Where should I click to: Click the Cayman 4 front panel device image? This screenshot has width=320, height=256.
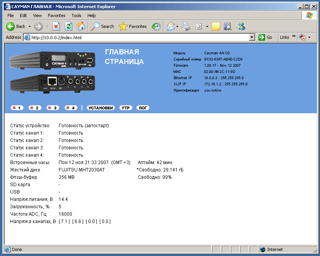click(x=52, y=60)
